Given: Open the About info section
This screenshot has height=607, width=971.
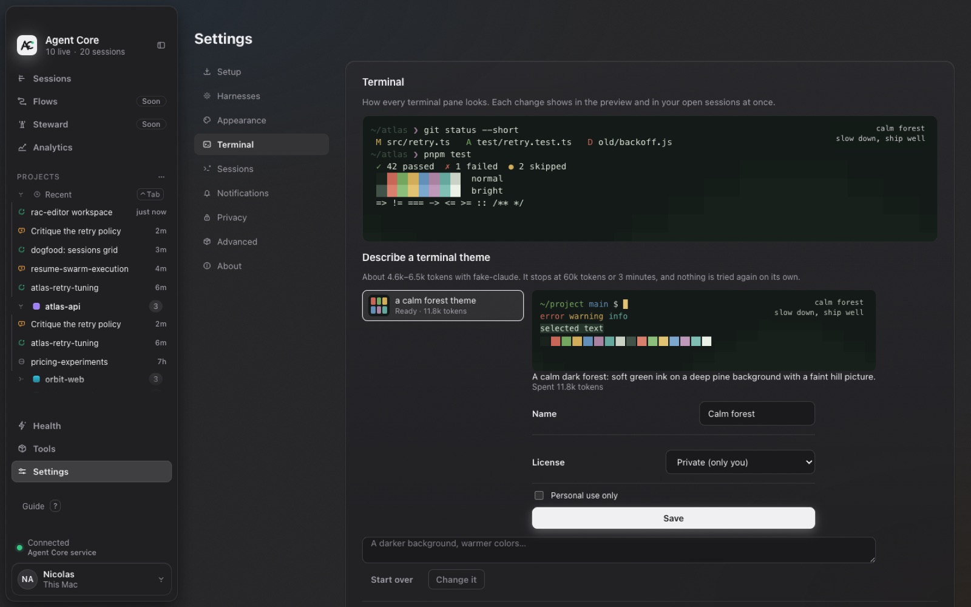Looking at the screenshot, I should coord(261,266).
